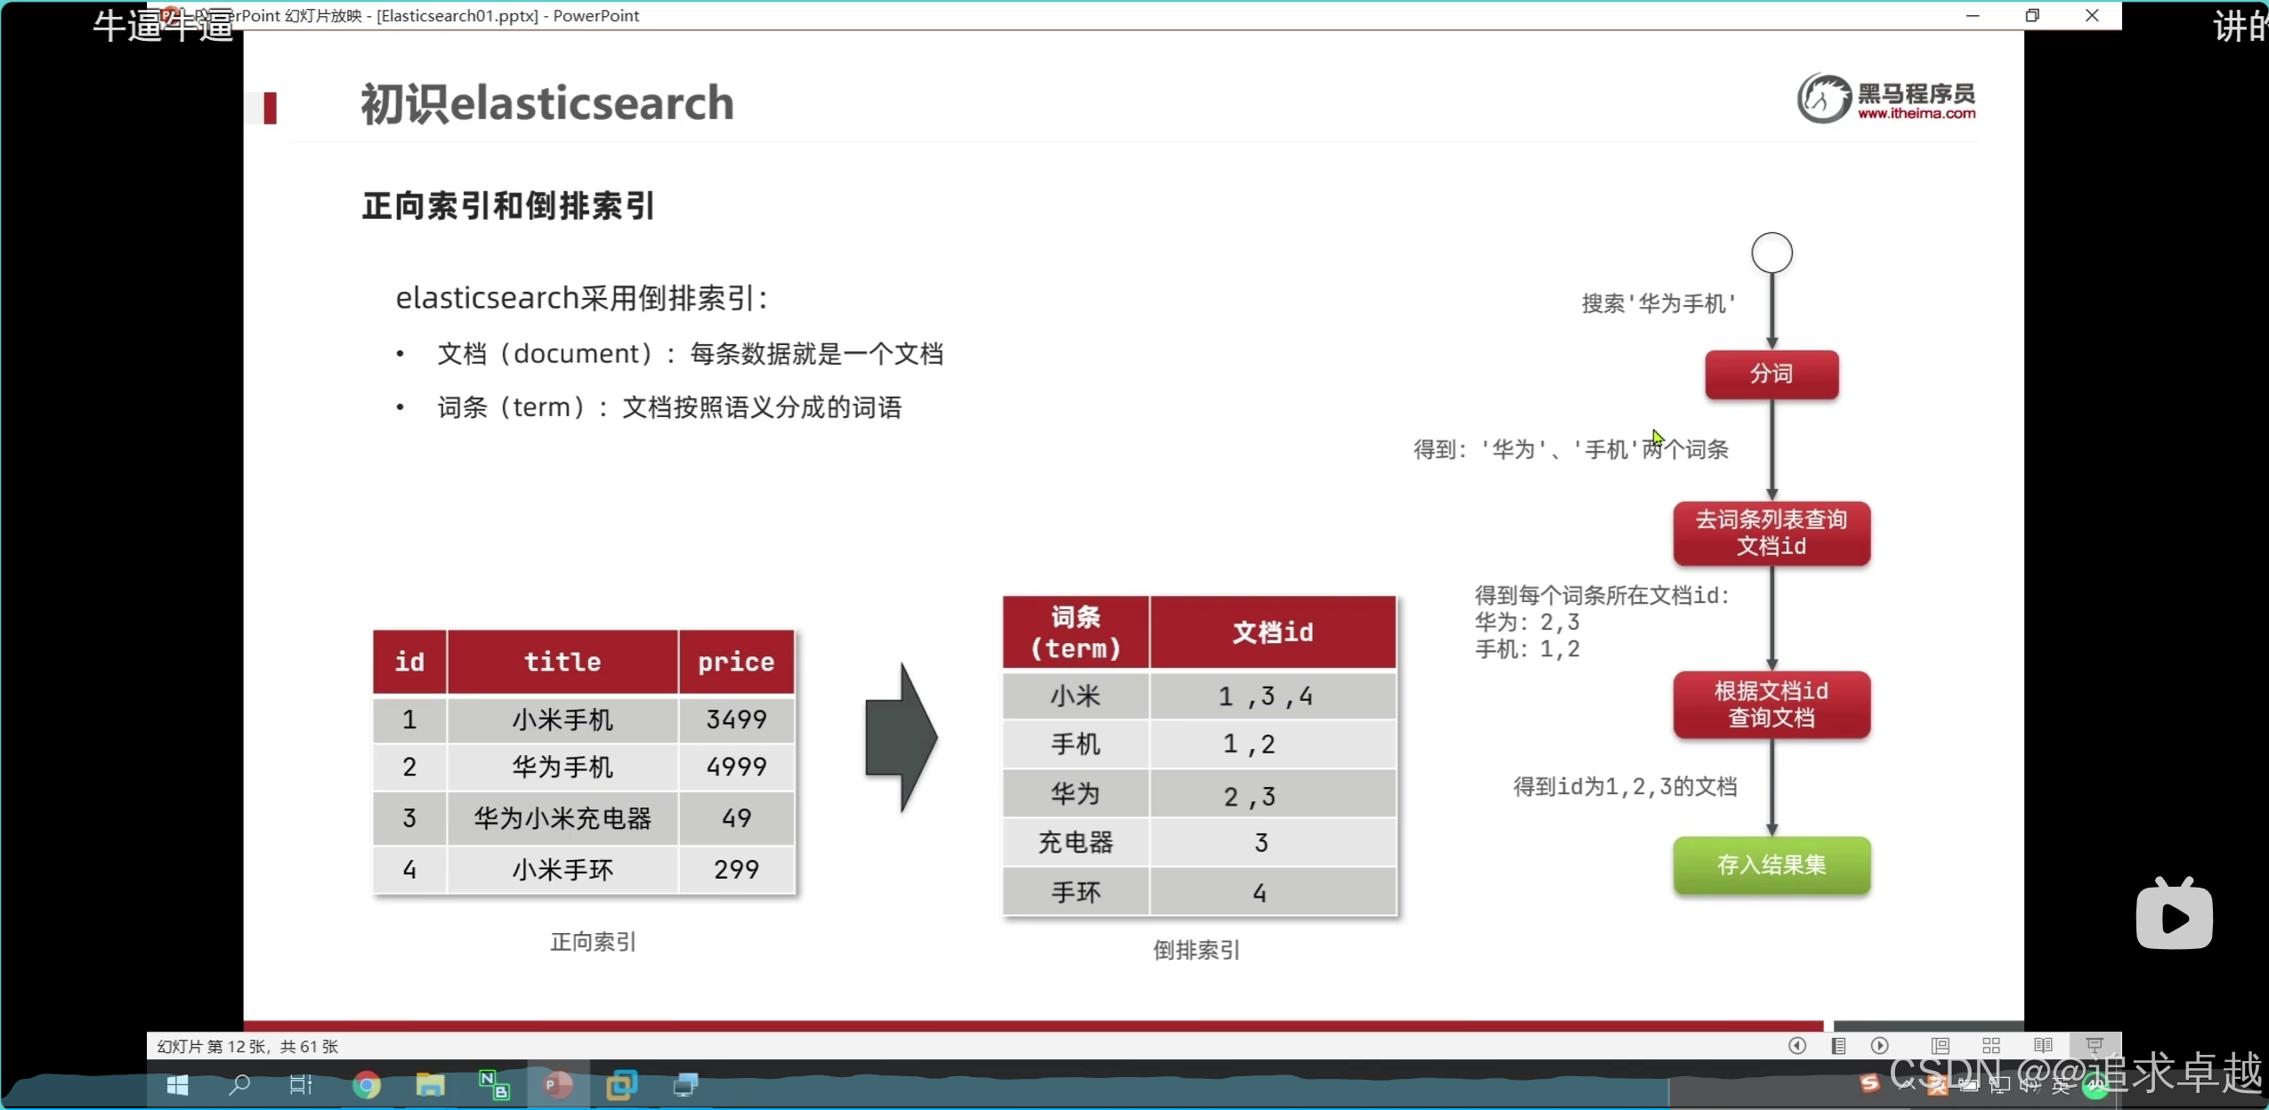
Task: Click the green 存入结果集 box
Action: (1771, 865)
